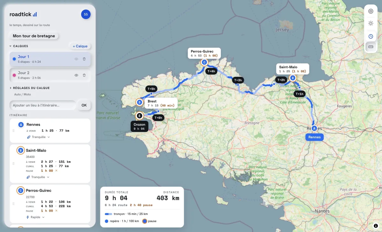Click the T+6h time marker on route
The width and height of the screenshot is (382, 232).
(158, 118)
